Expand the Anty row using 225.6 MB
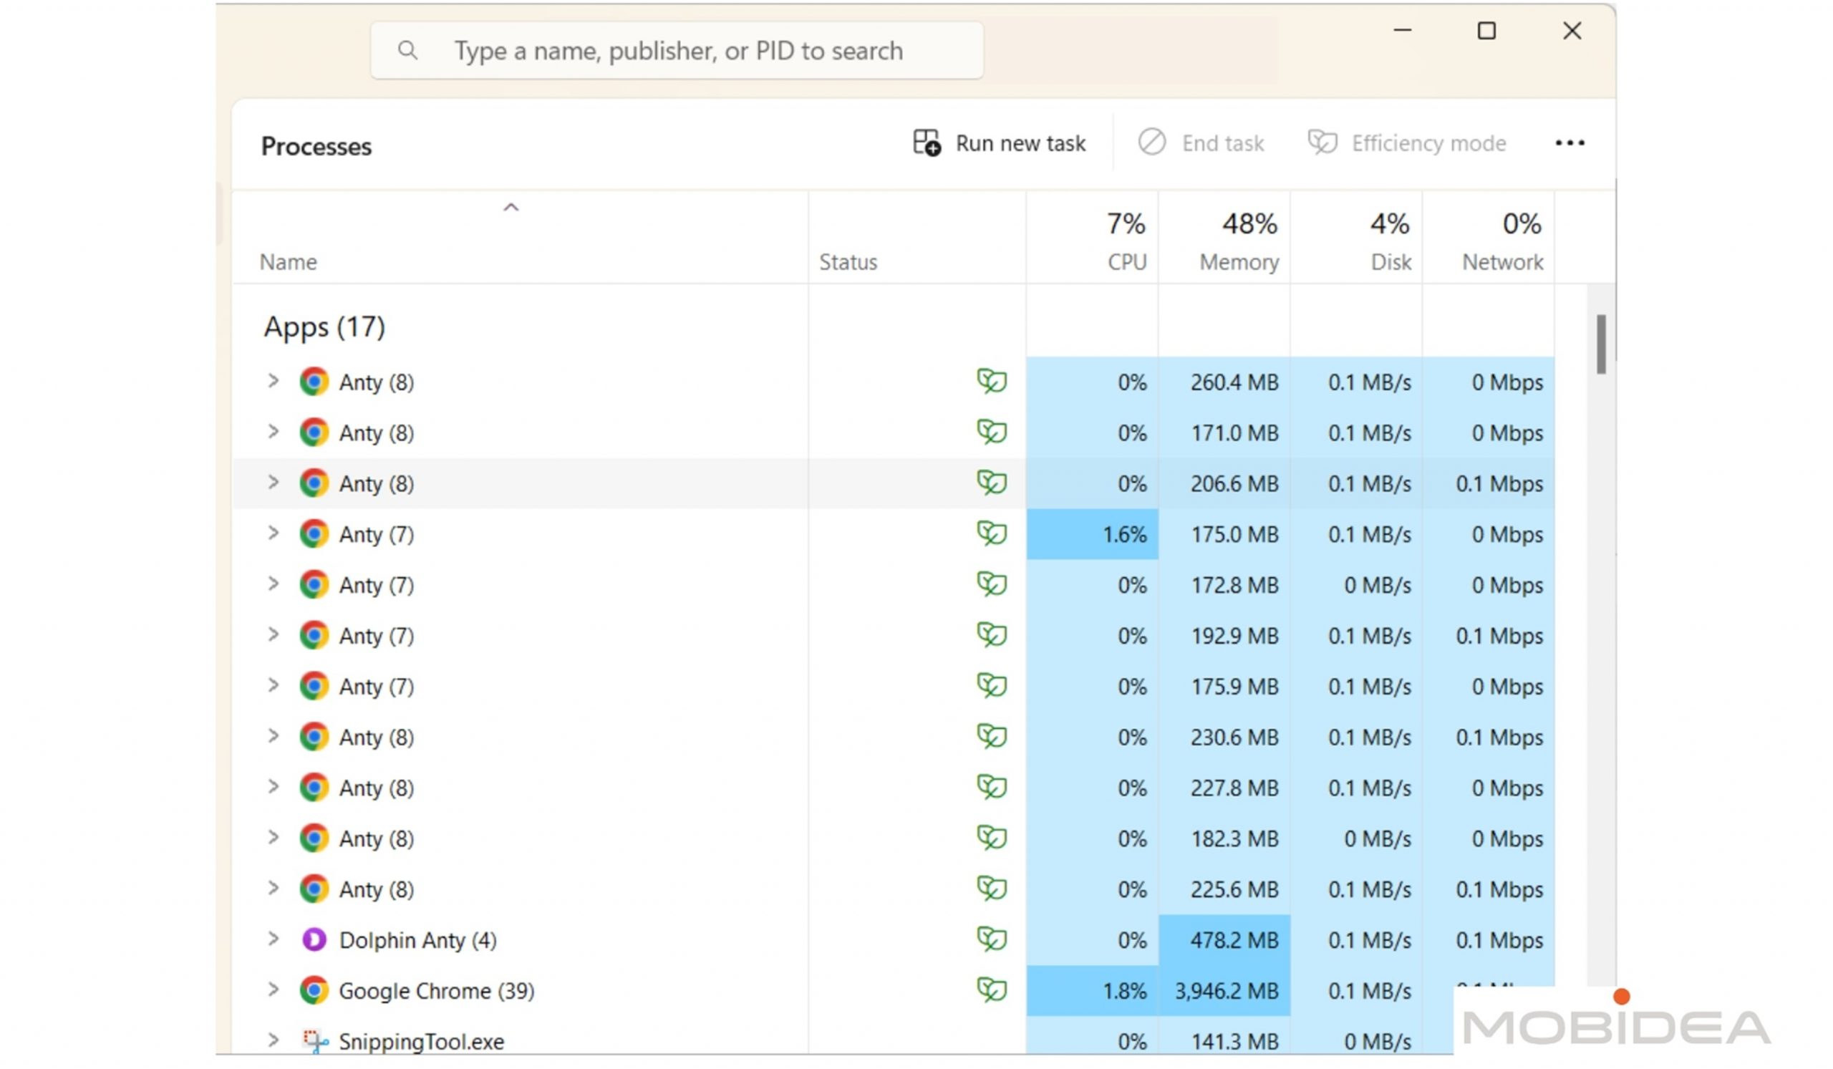The height and width of the screenshot is (1069, 1833). [273, 888]
